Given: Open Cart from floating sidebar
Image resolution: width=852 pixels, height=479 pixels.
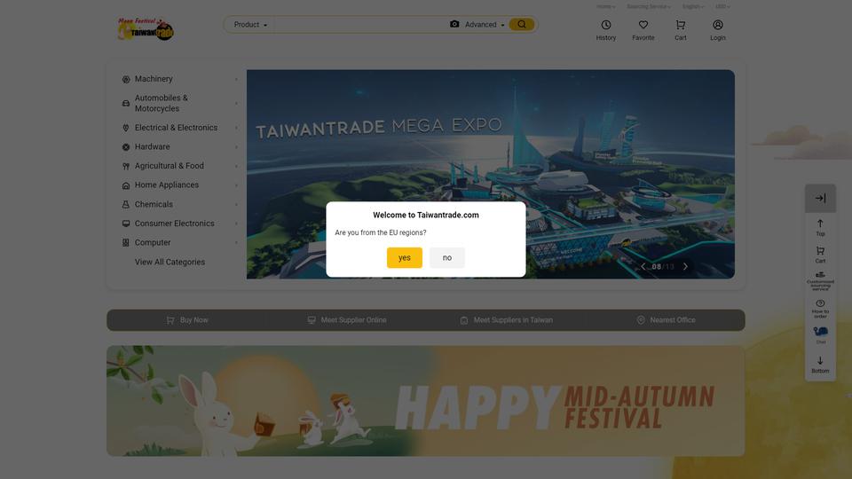Looking at the screenshot, I should [x=820, y=255].
